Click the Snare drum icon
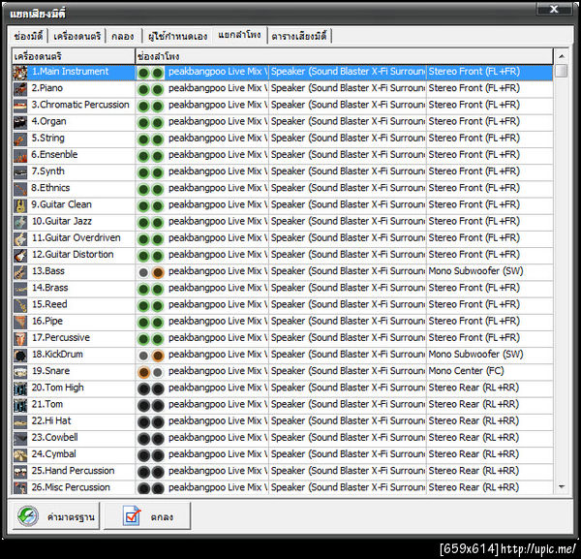This screenshot has height=559, width=581. click(x=20, y=372)
